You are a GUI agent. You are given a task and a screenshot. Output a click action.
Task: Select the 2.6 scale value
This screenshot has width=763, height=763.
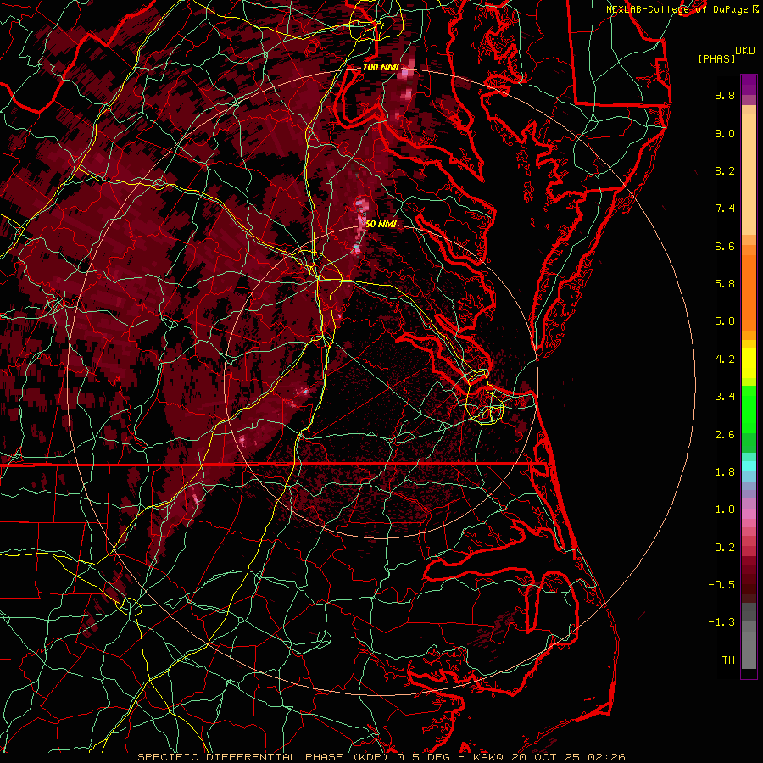click(725, 435)
